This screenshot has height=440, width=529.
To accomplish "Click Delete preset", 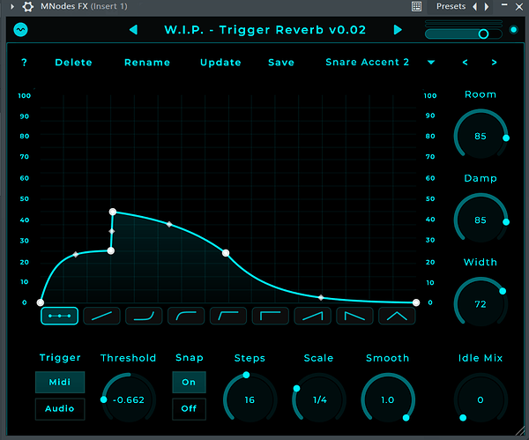I will 73,63.
